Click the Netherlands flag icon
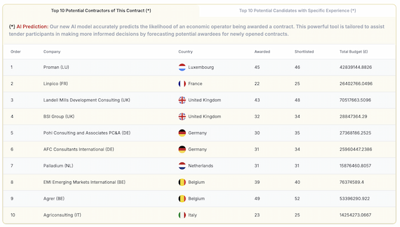The width and height of the screenshot is (400, 227). click(182, 166)
